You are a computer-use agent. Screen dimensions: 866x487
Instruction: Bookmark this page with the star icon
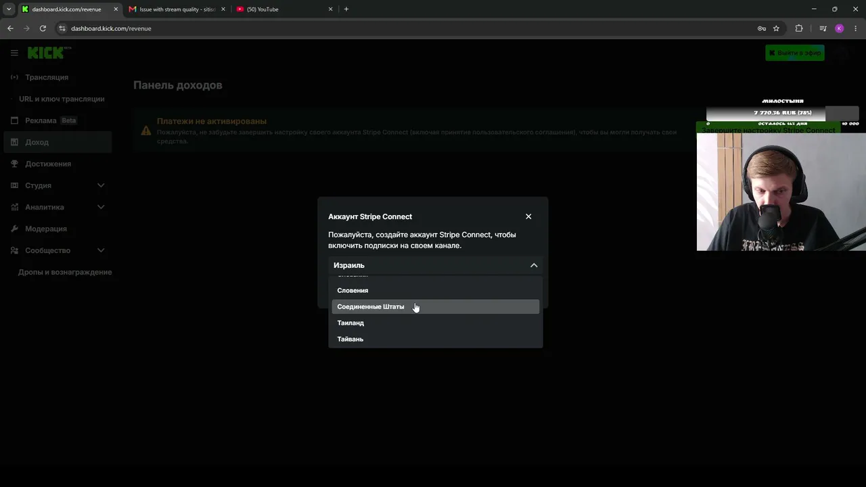(776, 28)
